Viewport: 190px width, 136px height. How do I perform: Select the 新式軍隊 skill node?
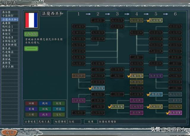[x=137, y=20]
